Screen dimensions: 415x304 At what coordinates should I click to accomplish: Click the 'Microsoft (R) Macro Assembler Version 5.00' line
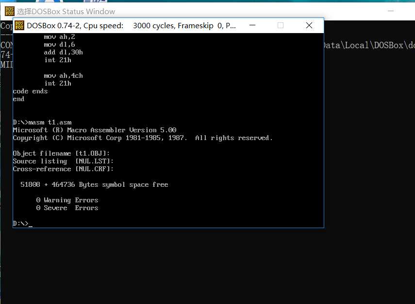(x=95, y=130)
